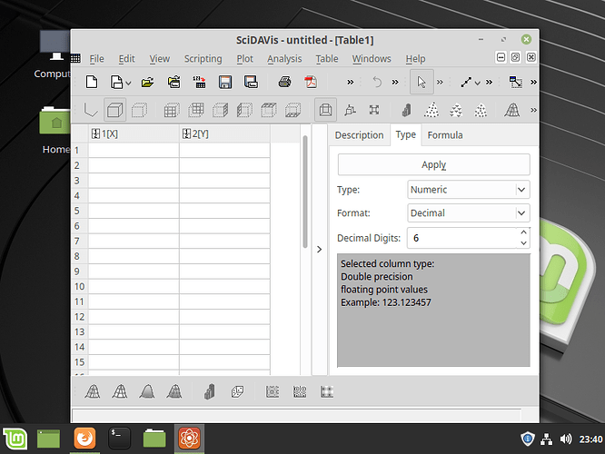Plot a 3D wireframe with filled surface icon
The height and width of the screenshot is (454, 605).
174,392
